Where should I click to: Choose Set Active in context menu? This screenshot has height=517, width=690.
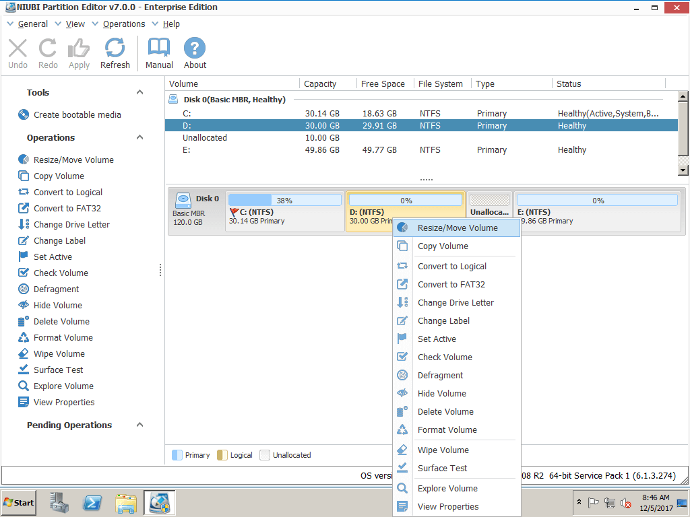[457, 339]
